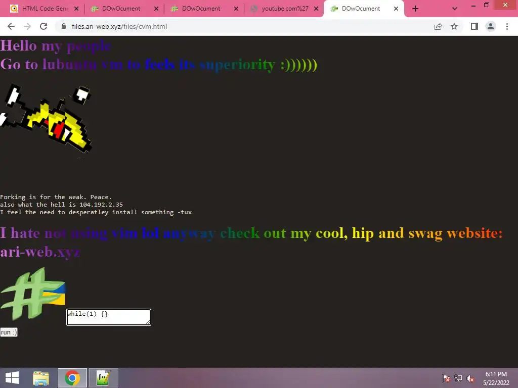Expand the tab search chevron
This screenshot has width=518, height=388.
click(455, 9)
